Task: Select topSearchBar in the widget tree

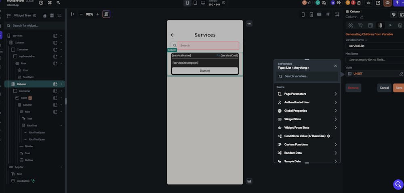Action: pyautogui.click(x=27, y=57)
